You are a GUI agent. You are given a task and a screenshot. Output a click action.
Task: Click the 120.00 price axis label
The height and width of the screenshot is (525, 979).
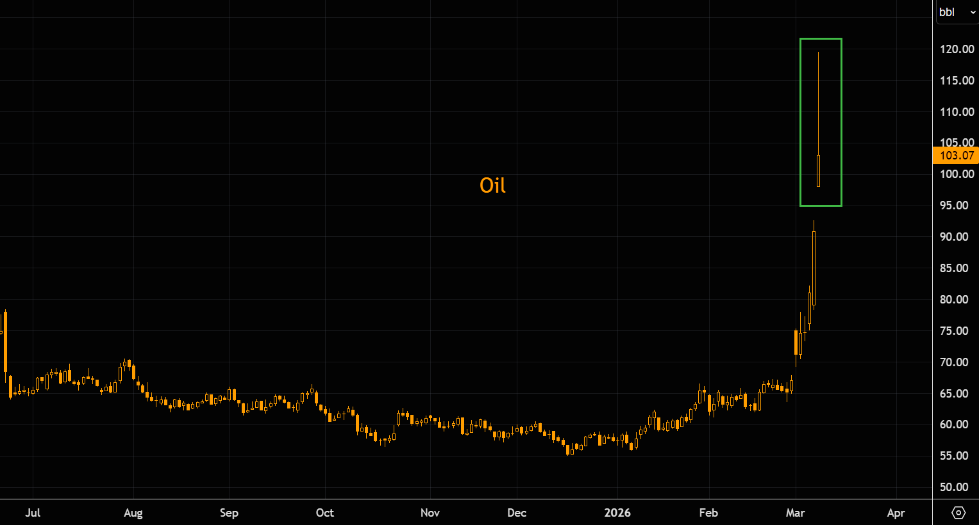[957, 49]
